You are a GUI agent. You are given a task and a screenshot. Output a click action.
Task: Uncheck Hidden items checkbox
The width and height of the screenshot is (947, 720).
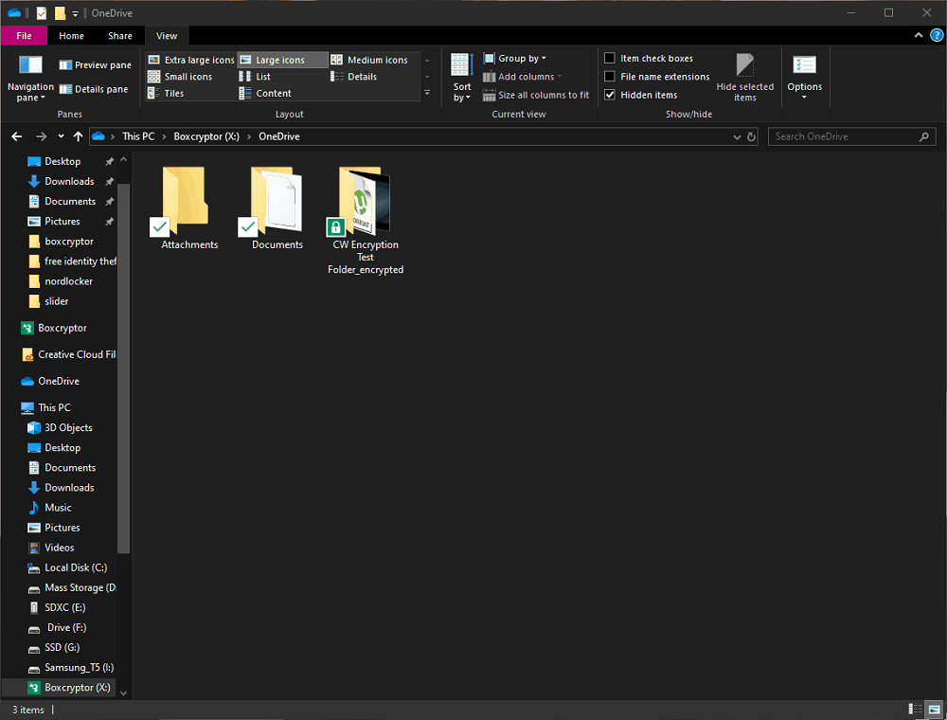click(x=610, y=95)
